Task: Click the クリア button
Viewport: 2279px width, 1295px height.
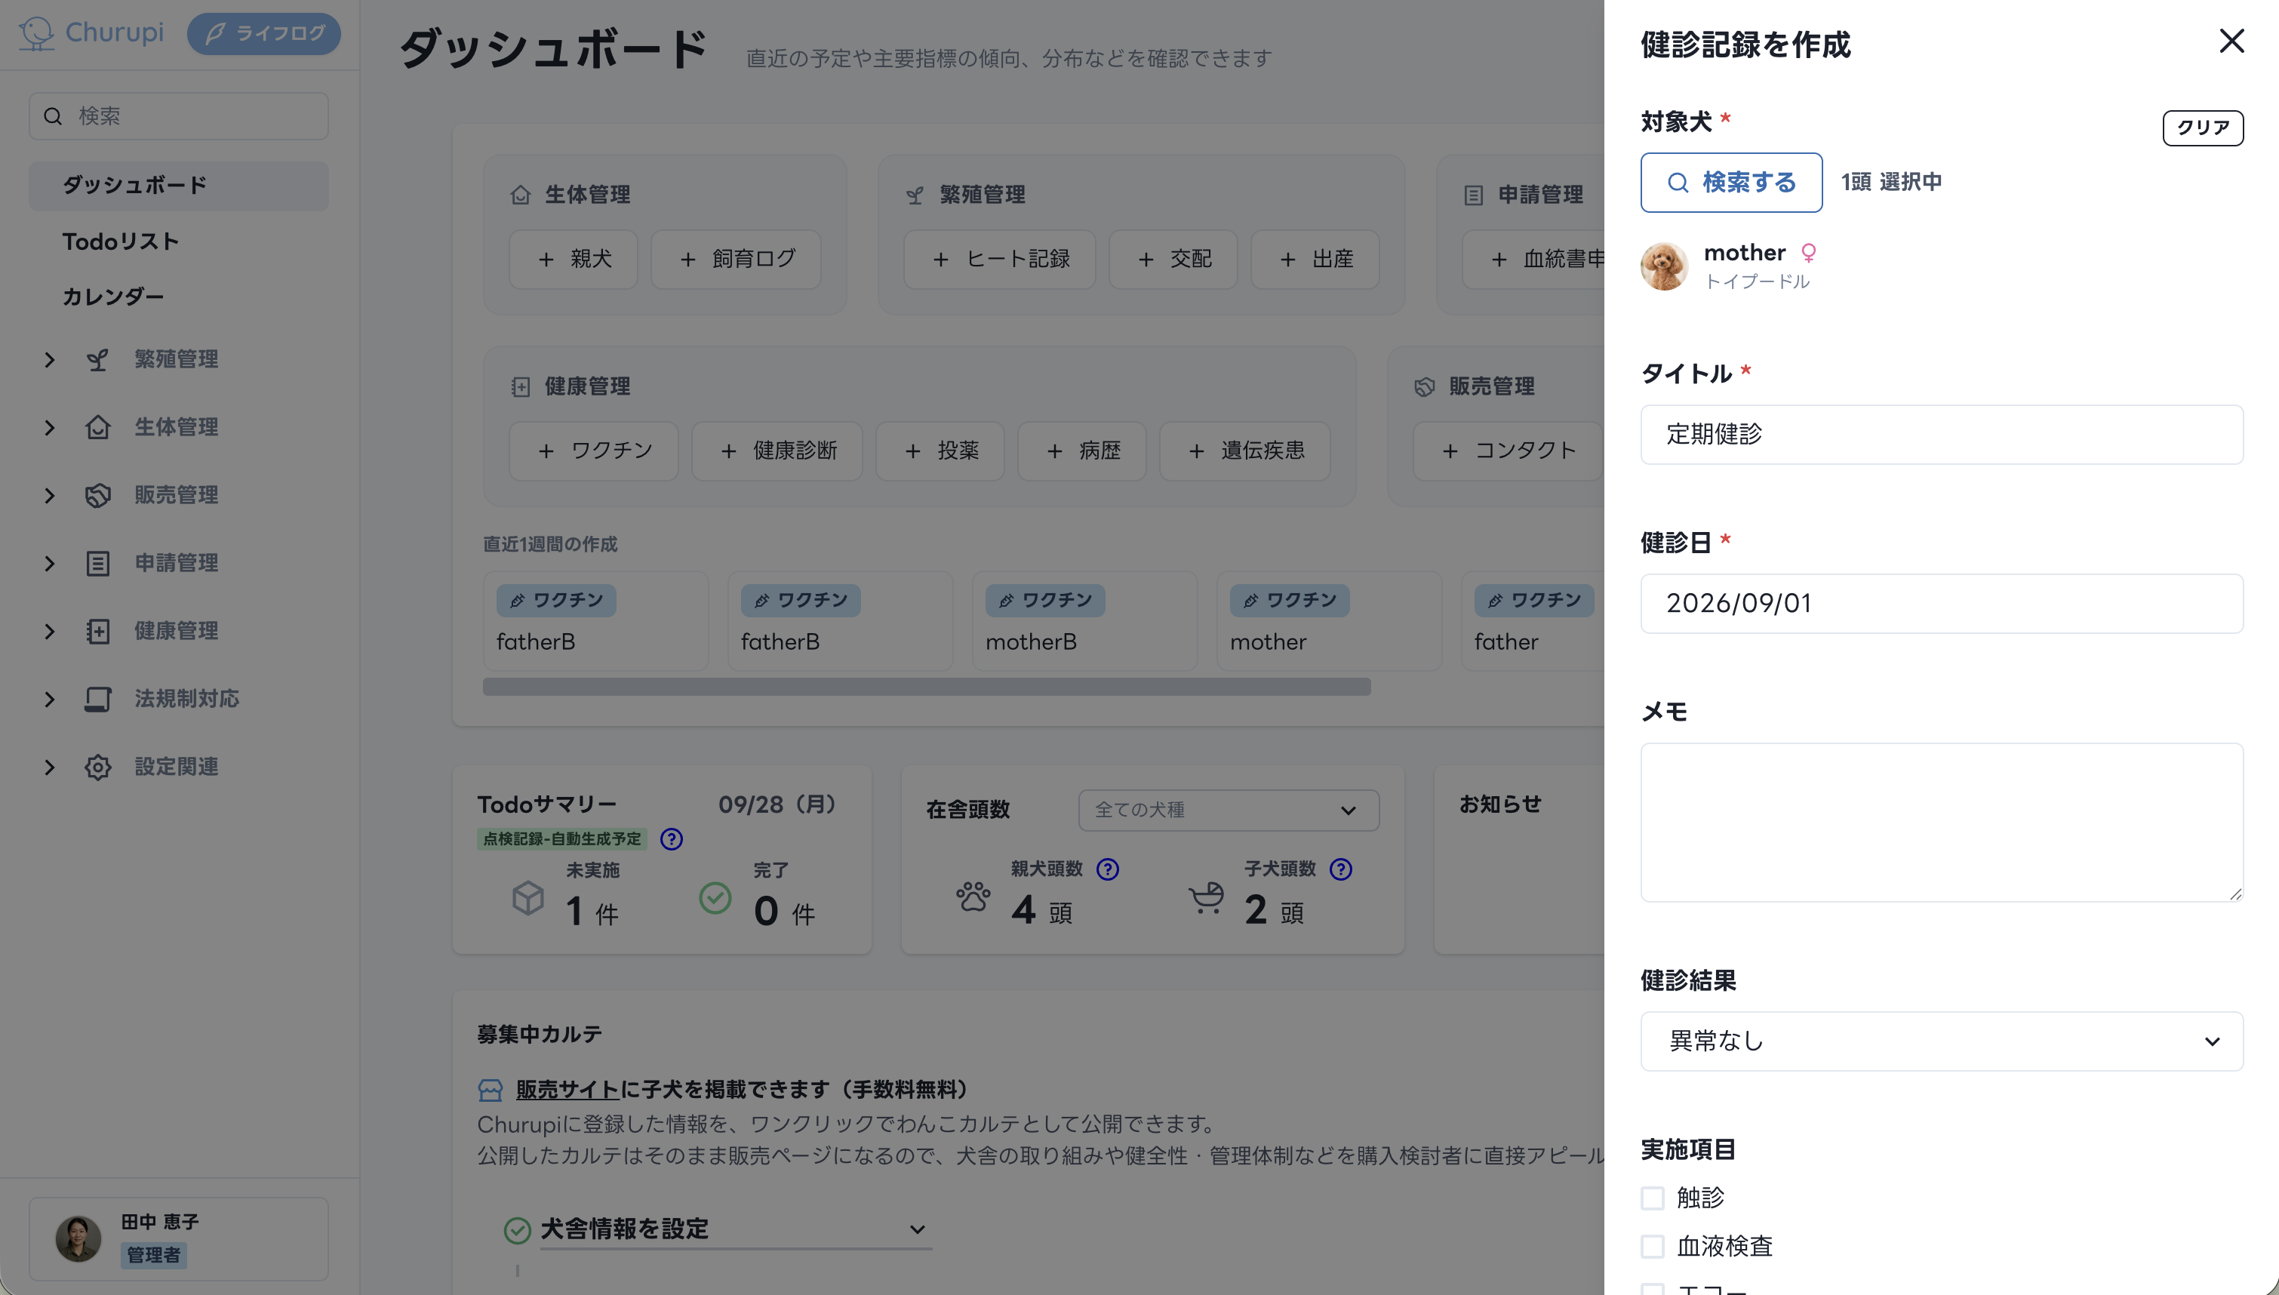Action: coord(2203,128)
